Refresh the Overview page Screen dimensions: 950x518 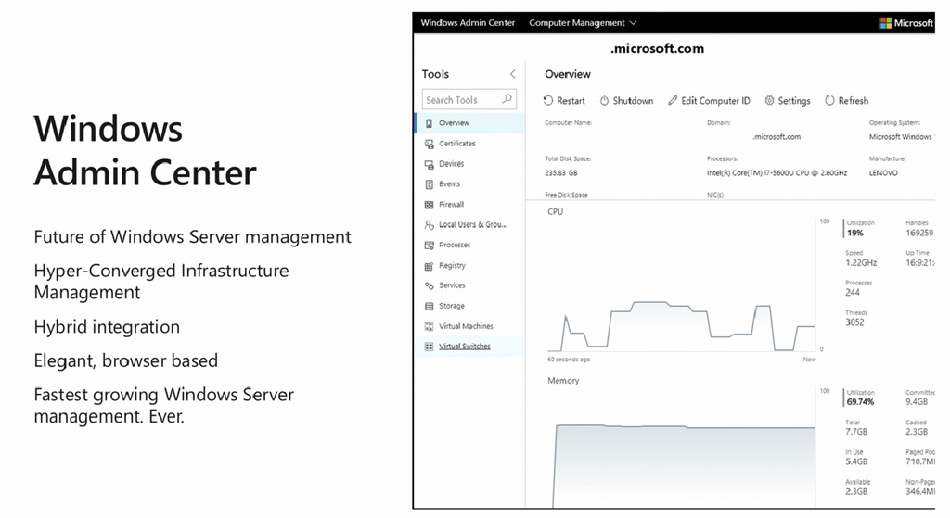click(846, 100)
